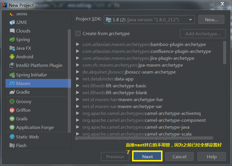The width and height of the screenshot is (232, 166).
Task: Expand the maven-archetype-har node
Action: coord(78,99)
